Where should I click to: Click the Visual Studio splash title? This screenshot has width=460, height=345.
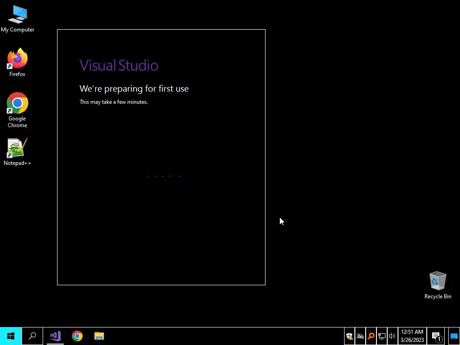point(119,65)
